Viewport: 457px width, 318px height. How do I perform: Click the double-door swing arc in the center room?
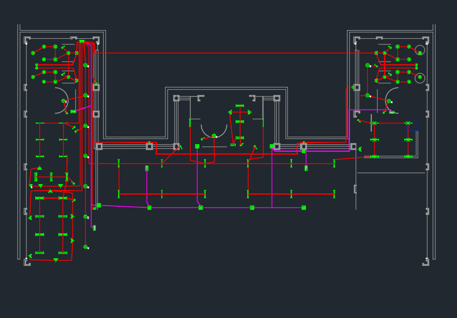tap(214, 131)
